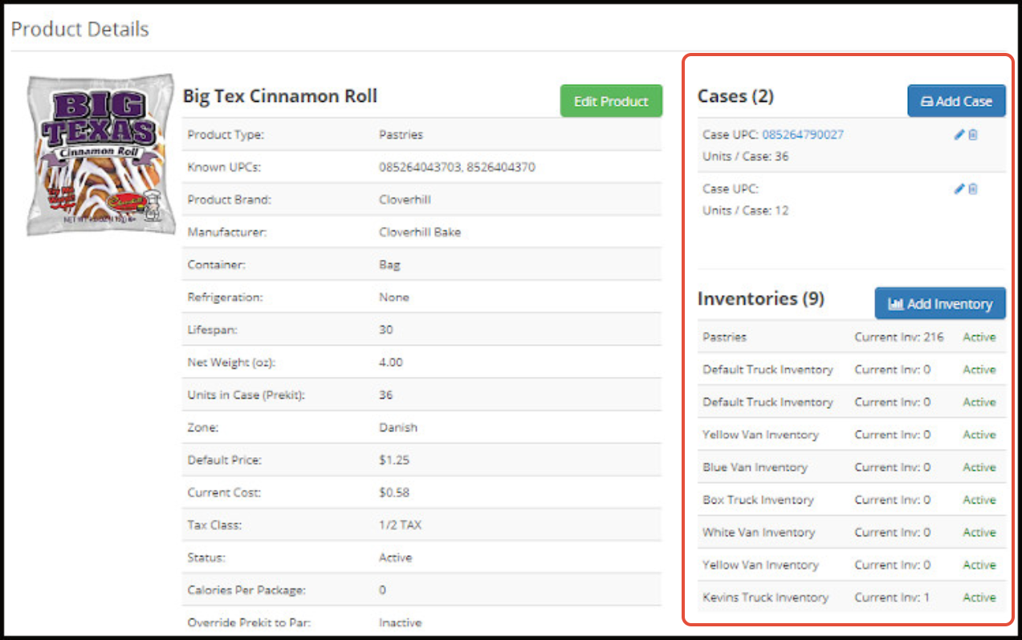Select the White Van Inventory row
The height and width of the screenshot is (640, 1022).
coord(852,532)
